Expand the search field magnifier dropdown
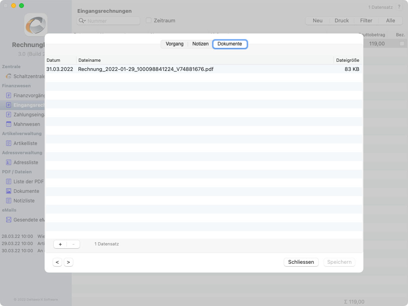408x306 pixels. [x=82, y=21]
